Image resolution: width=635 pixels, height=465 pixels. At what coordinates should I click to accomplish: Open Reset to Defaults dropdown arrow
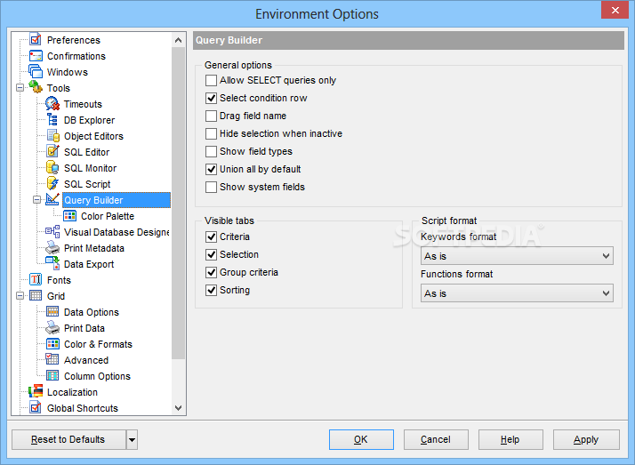click(132, 439)
